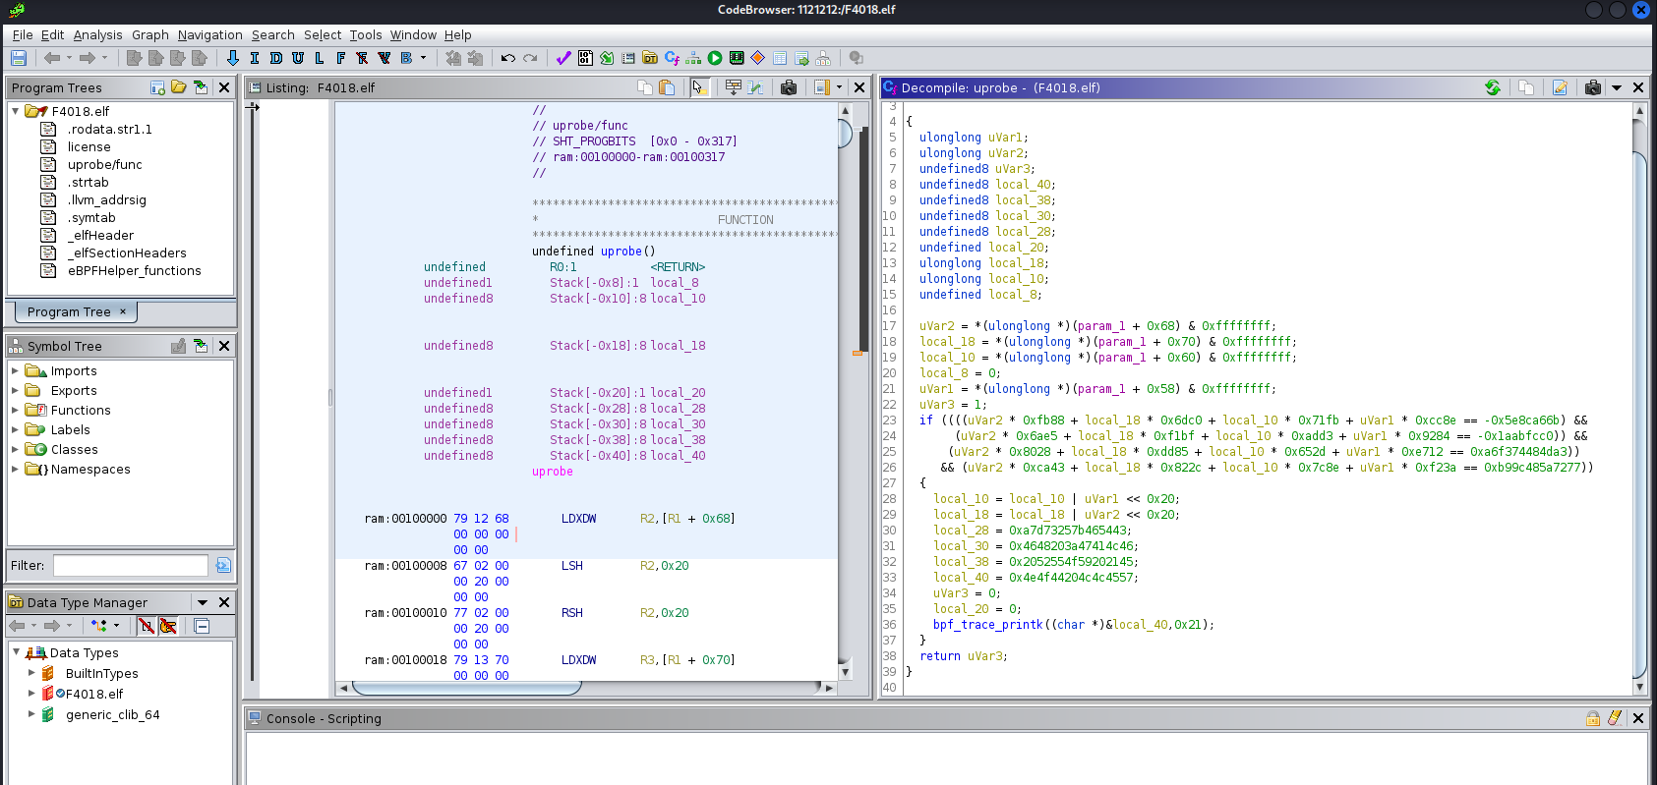Close the Program Tree tab with its x
Screen dimensions: 1657x785
(123, 311)
